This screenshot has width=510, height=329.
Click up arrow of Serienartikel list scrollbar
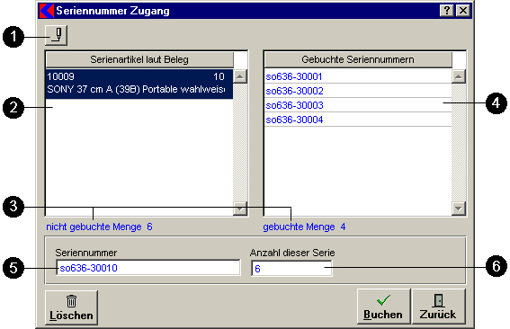[x=240, y=76]
